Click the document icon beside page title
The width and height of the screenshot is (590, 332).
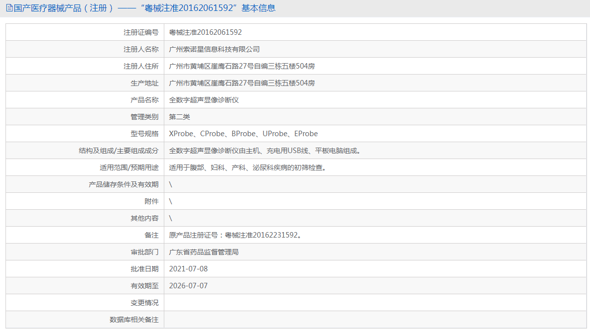(9, 8)
